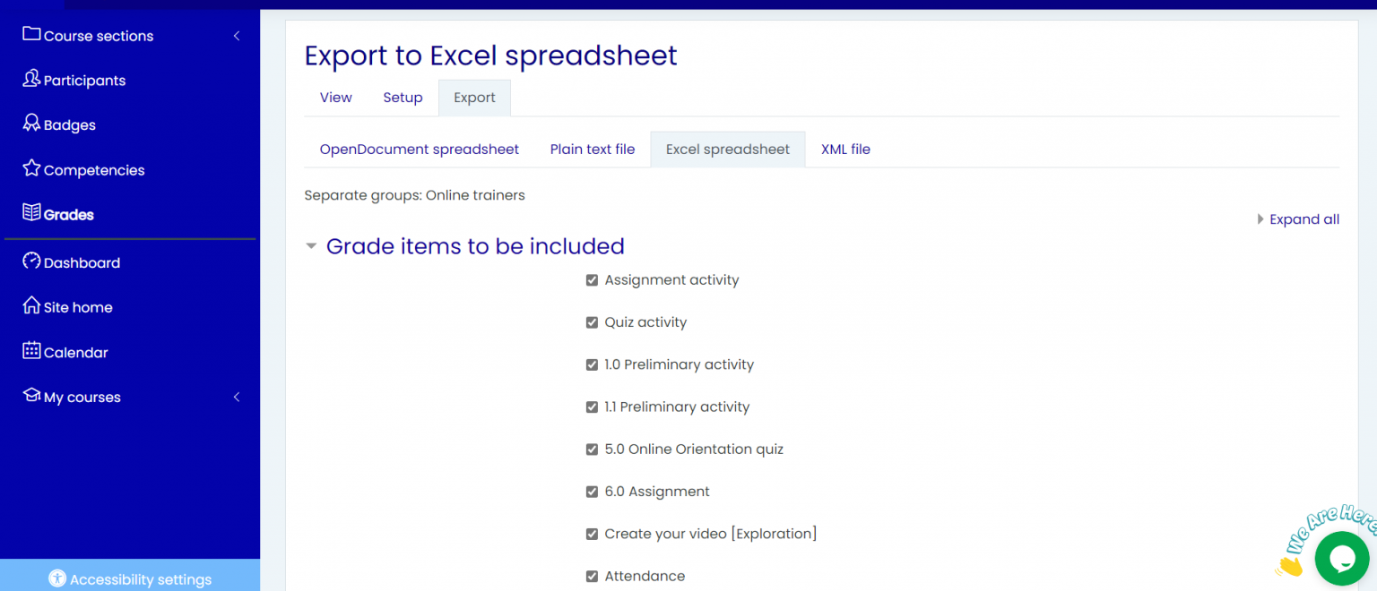Image resolution: width=1377 pixels, height=591 pixels.
Task: Expand the Course sections sidebar chevron
Action: pos(236,36)
